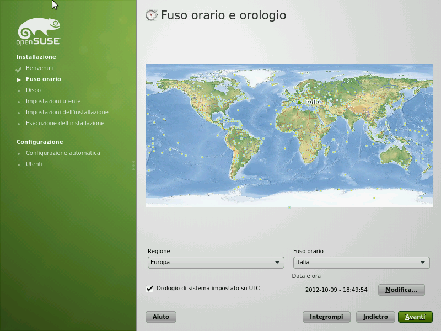Open the Regione dropdown showing Europa

click(216, 263)
